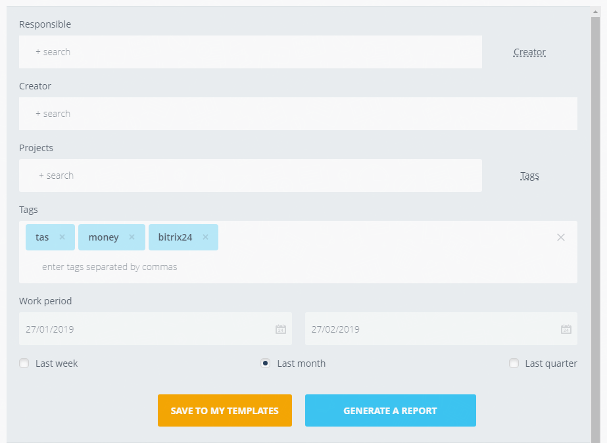The height and width of the screenshot is (443, 607).
Task: Click Save to My Templates button
Action: 224,411
